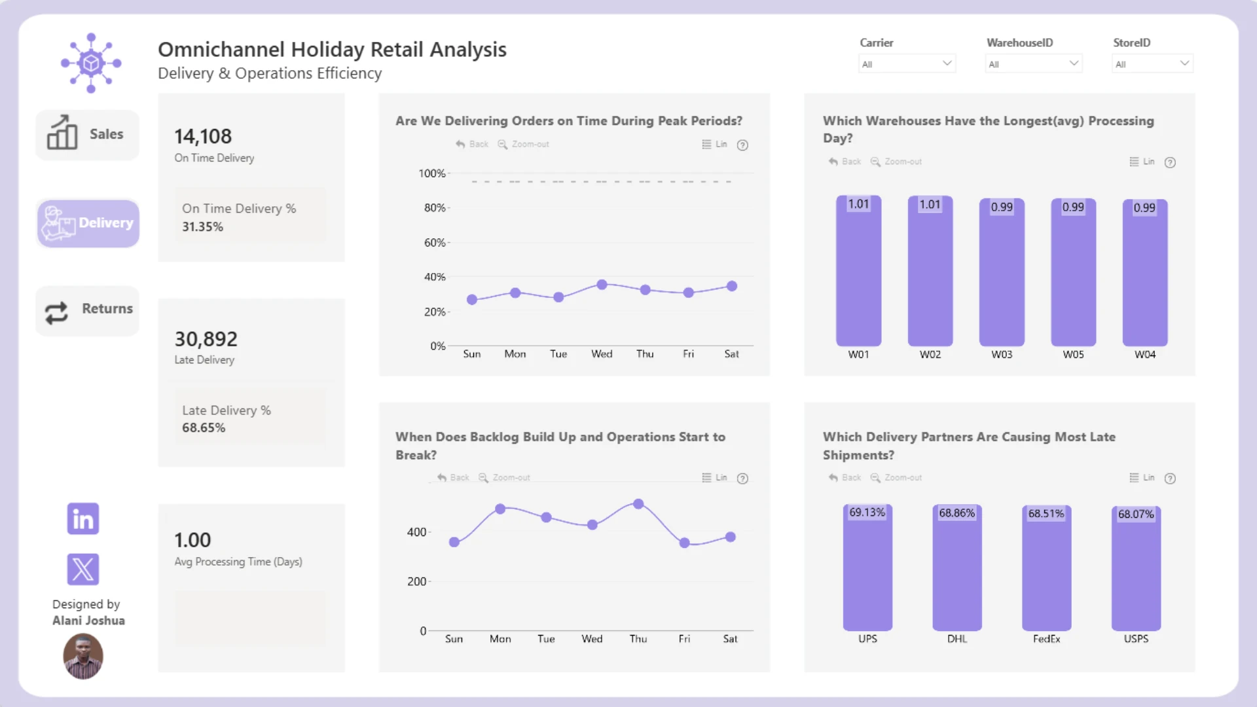Screen dimensions: 1257x707
Task: Expand the WarehouseID filter dropdown
Action: (1033, 63)
